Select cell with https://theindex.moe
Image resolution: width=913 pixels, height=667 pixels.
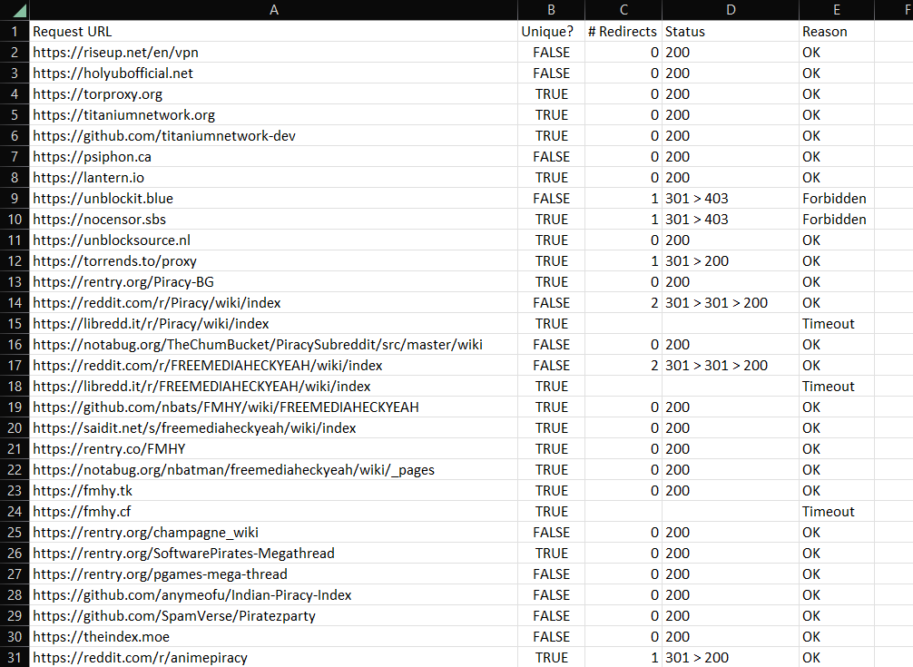(x=274, y=637)
